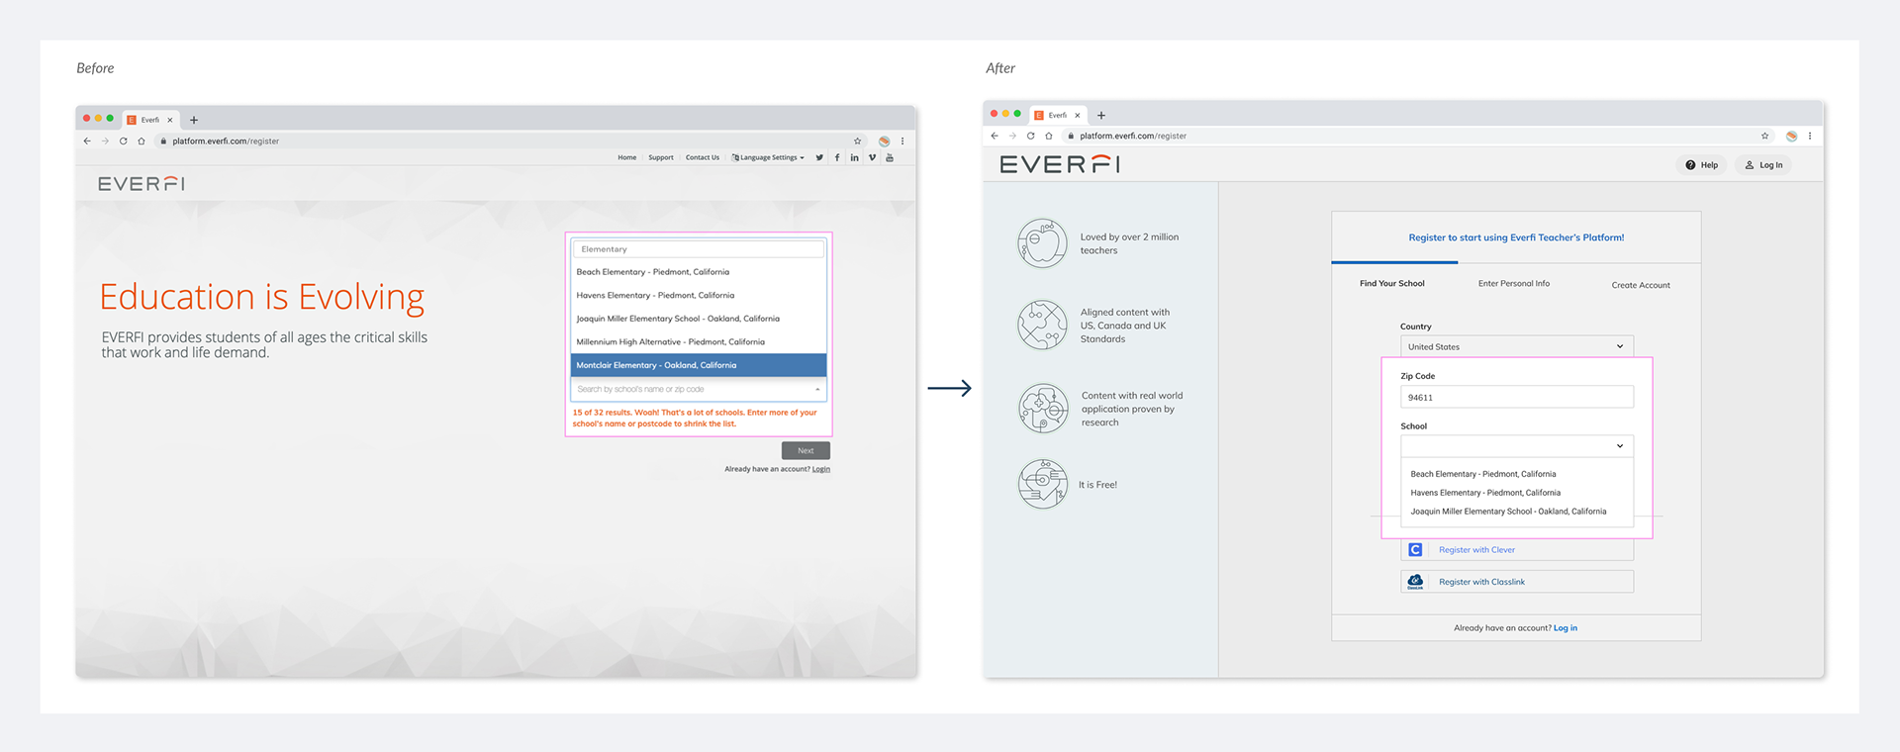Select Havens Elementary in Before list
Image resolution: width=1900 pixels, height=752 pixels.
point(699,296)
